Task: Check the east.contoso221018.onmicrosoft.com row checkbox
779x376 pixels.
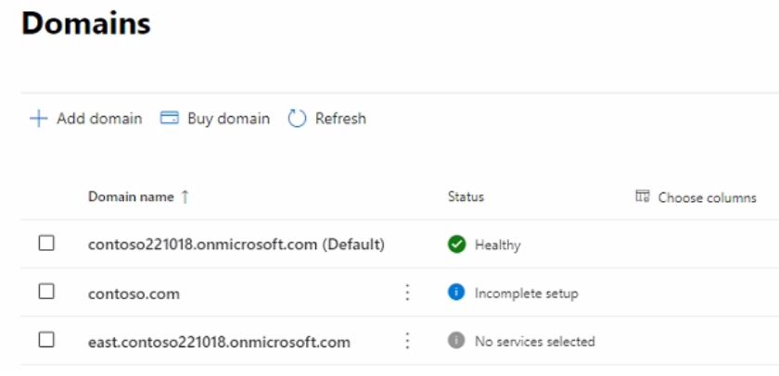Action: (x=46, y=340)
